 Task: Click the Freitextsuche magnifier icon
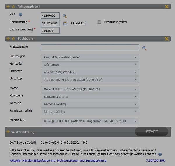pos(144,48)
